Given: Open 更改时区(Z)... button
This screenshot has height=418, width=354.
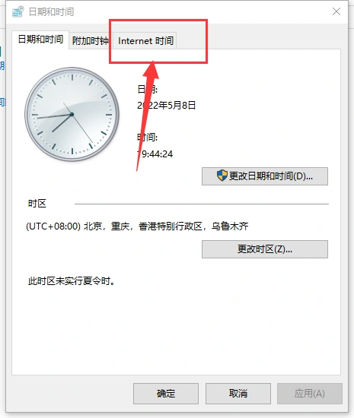Looking at the screenshot, I should click(265, 249).
